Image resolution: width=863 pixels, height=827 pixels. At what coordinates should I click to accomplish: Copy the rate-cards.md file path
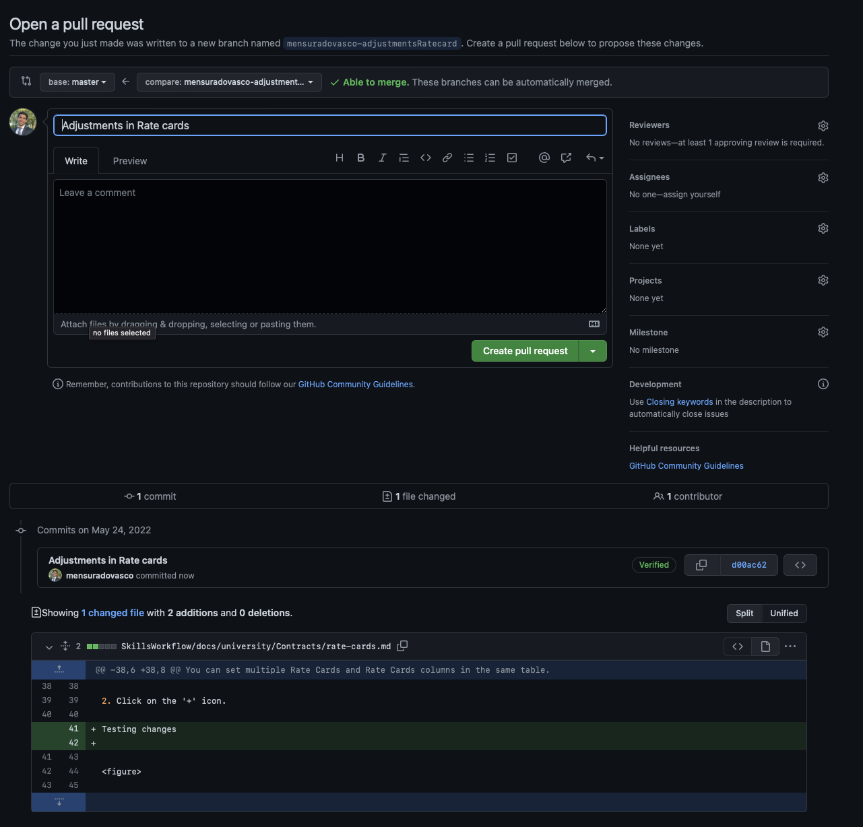pyautogui.click(x=402, y=646)
